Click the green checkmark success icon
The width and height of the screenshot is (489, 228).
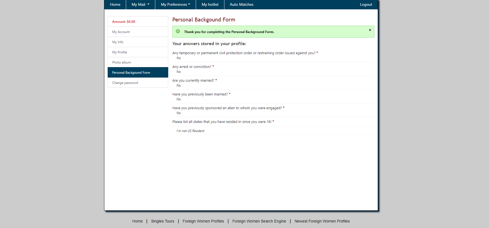tap(178, 31)
